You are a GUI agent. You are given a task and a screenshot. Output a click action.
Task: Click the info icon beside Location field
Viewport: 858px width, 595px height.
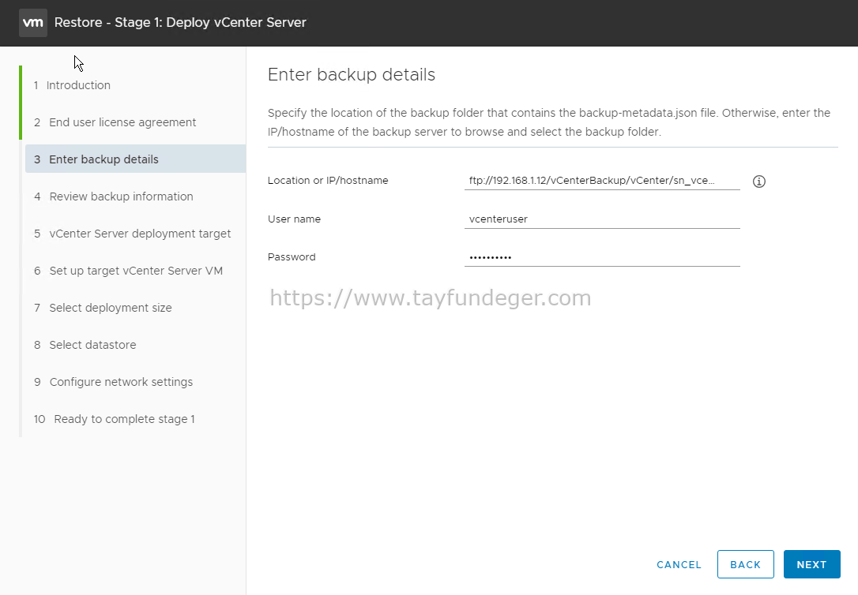759,181
